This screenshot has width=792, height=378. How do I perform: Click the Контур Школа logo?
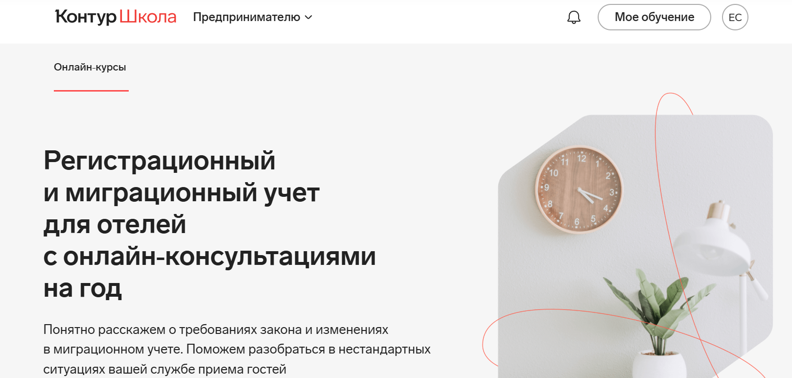click(116, 17)
